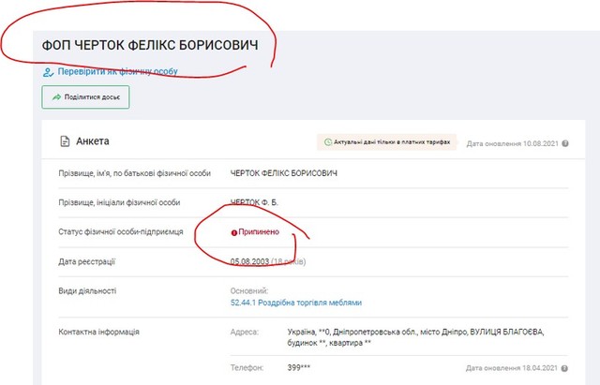
Task: Click the Анкета document icon
Action: pos(65,141)
